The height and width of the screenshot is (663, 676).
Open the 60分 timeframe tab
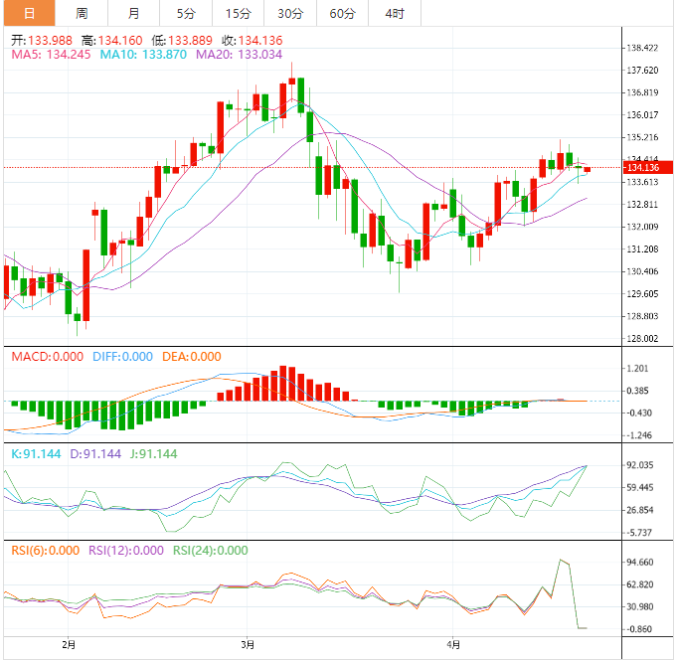(342, 13)
